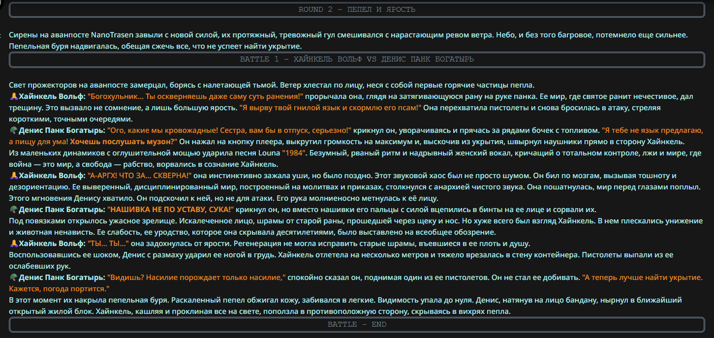The image size is (714, 338).
Task: Click the orange quote "ТЫ... ТЫ..."
Action: 108,244
